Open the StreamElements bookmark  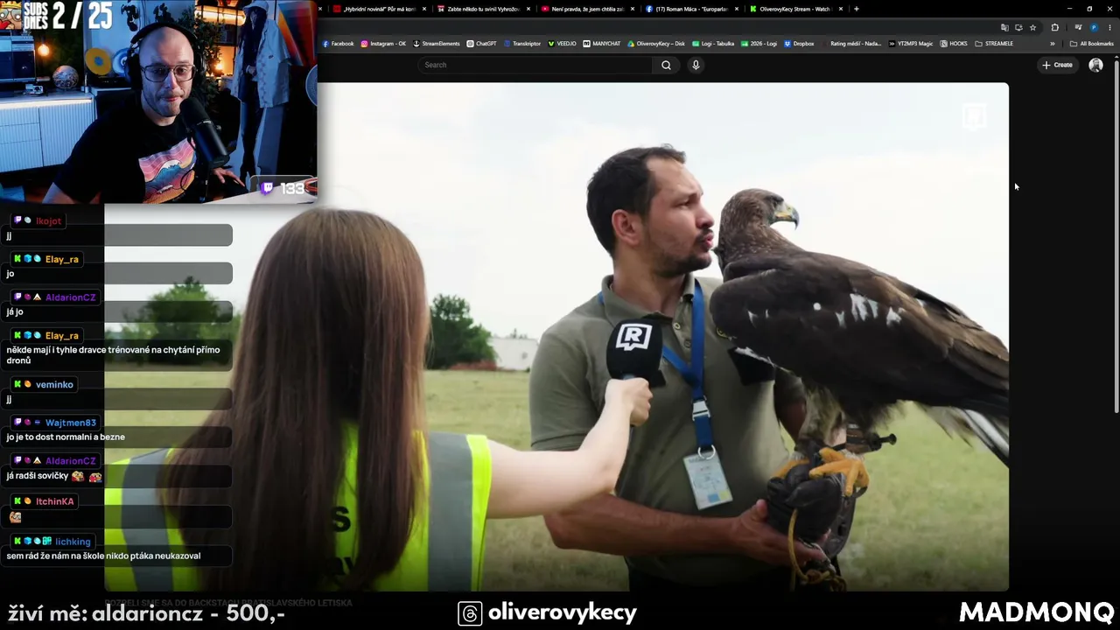pos(436,44)
